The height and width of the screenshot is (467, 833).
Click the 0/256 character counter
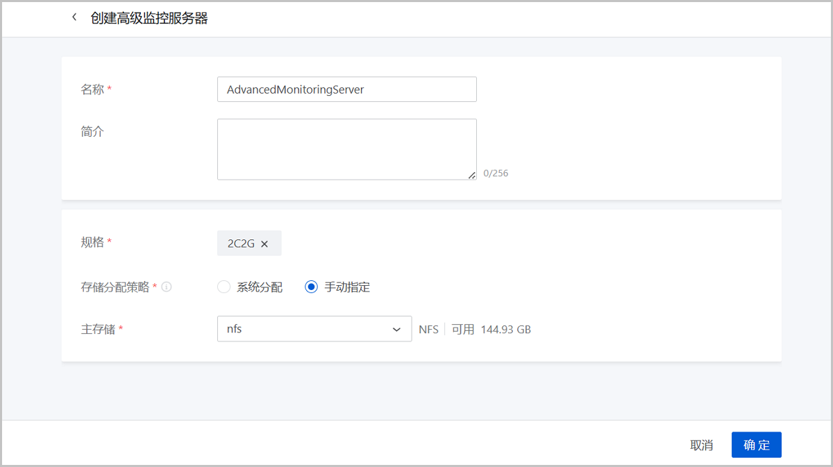click(496, 173)
